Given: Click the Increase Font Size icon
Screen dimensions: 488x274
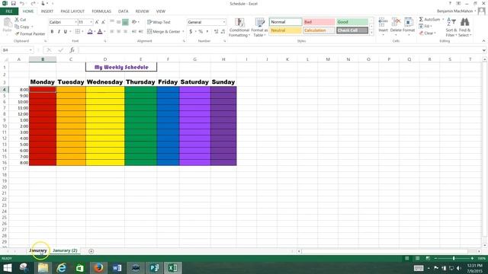Looking at the screenshot, I should pos(97,22).
